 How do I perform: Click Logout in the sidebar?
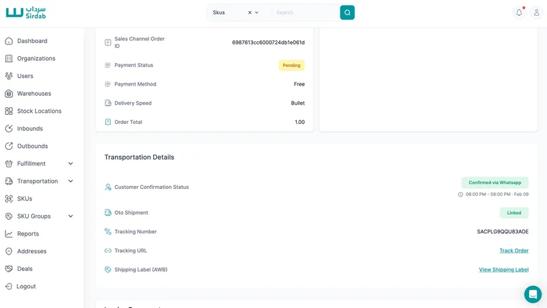coord(26,286)
